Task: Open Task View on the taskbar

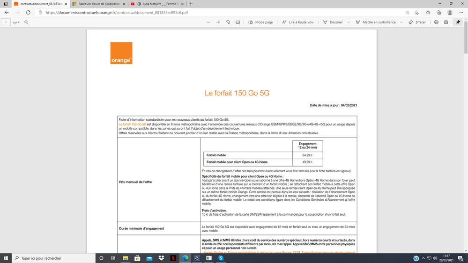Action: (113, 258)
